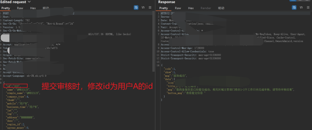Click the "show":1 line in response
The image size is (312, 130).
coord(170,72)
